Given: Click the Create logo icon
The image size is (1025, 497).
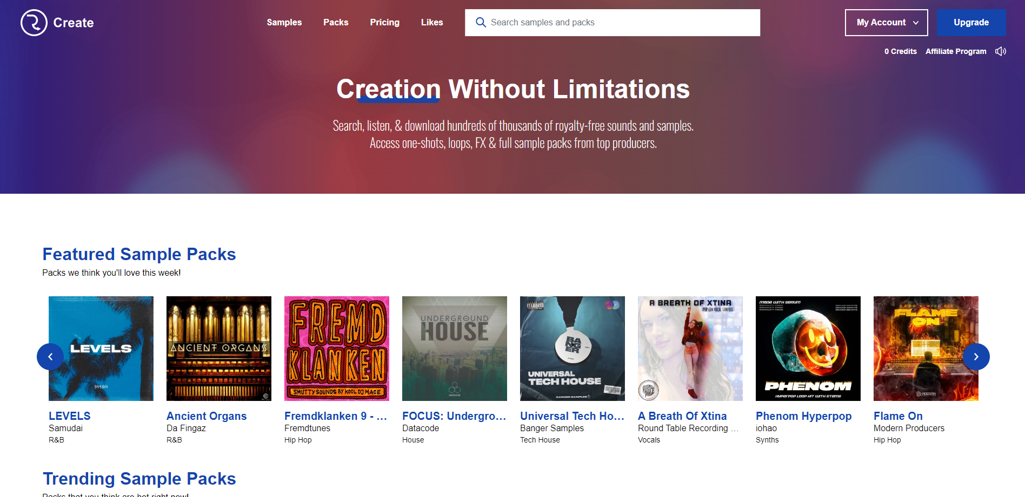Looking at the screenshot, I should click(x=34, y=23).
